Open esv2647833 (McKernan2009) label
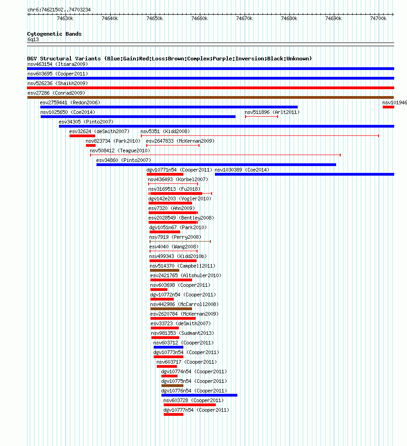Viewport: 407px width, 446px height. coord(180,141)
